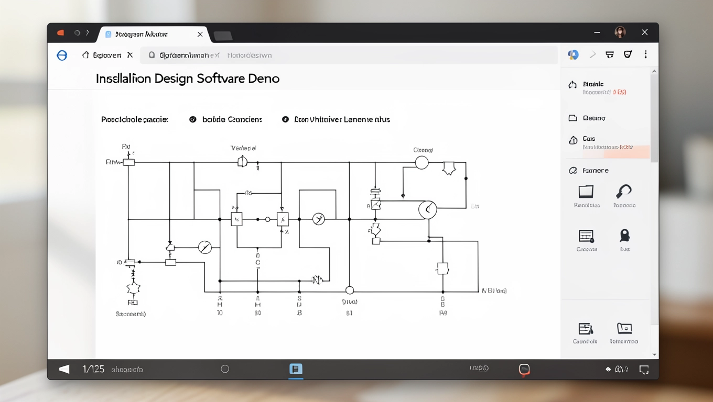Click the shield icon in browser toolbar
The width and height of the screenshot is (713, 402).
(628, 54)
